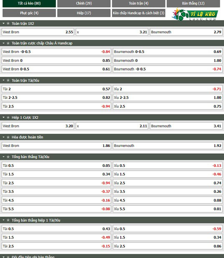
Task: Star the Hòa được hoàn tiền market
Action: point(8,137)
